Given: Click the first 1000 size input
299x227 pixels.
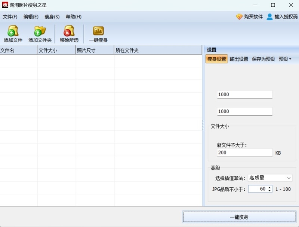Looking at the screenshot, I should coord(245,94).
